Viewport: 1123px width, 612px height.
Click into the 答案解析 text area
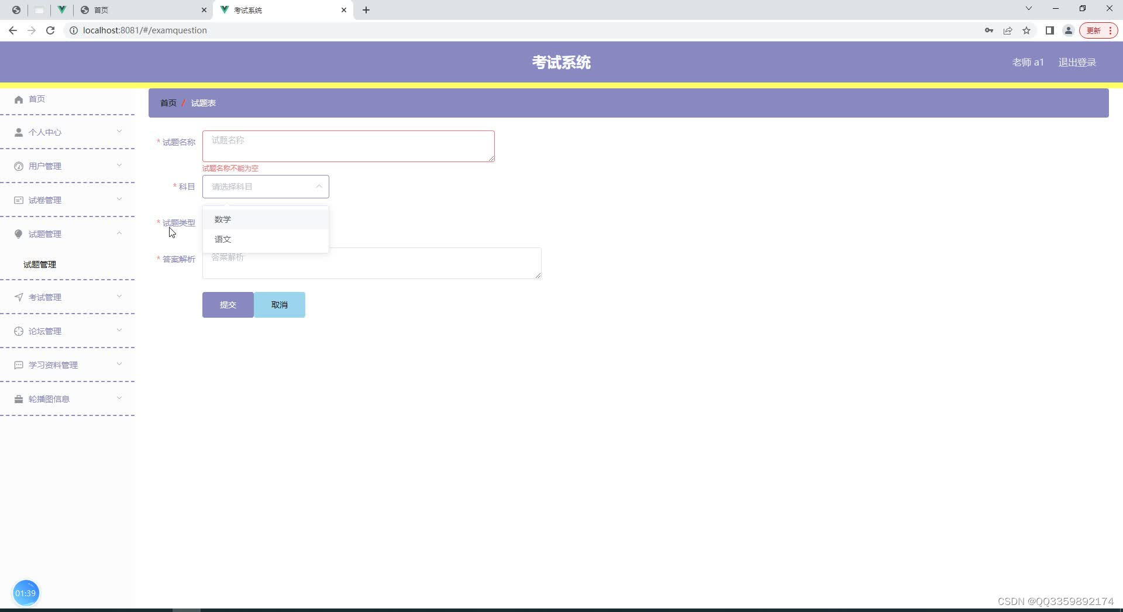click(372, 263)
